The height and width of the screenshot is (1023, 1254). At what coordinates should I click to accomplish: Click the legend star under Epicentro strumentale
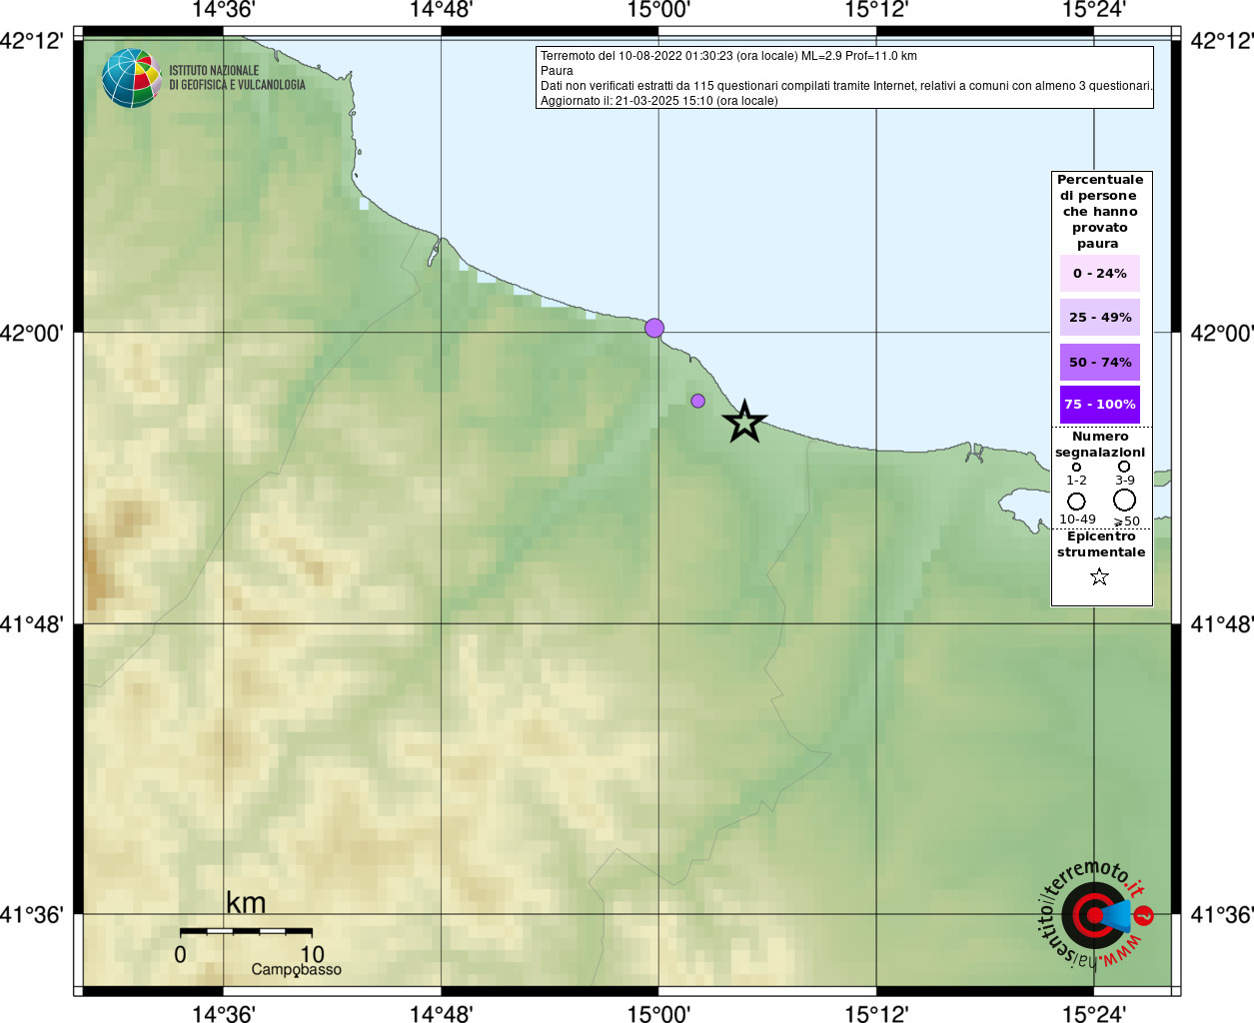[1099, 576]
